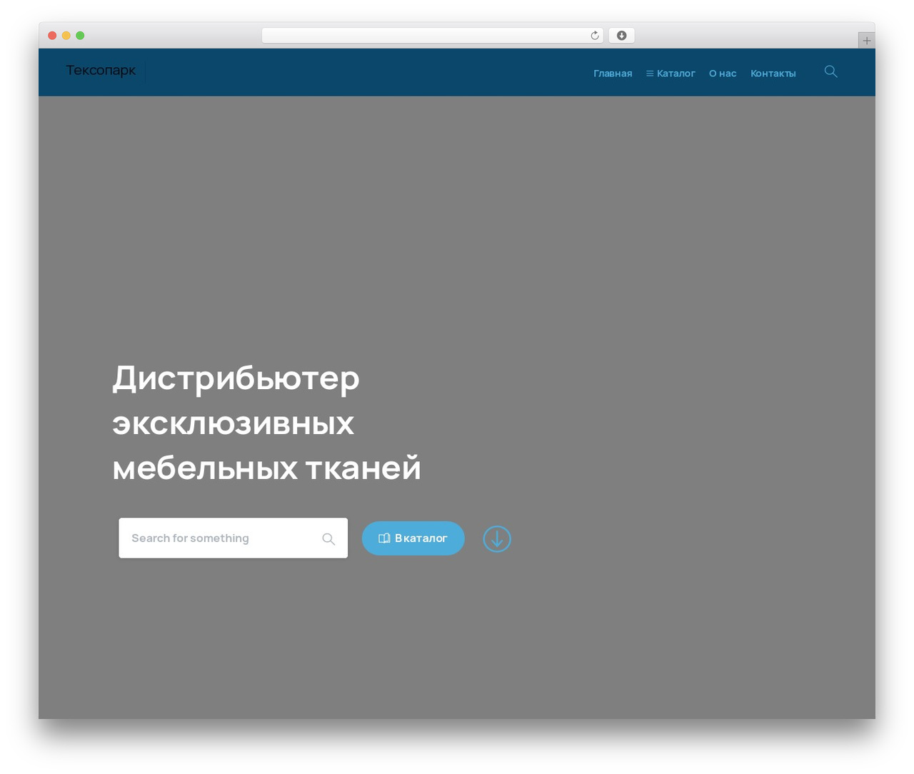Open the Каталог menu item

[671, 74]
